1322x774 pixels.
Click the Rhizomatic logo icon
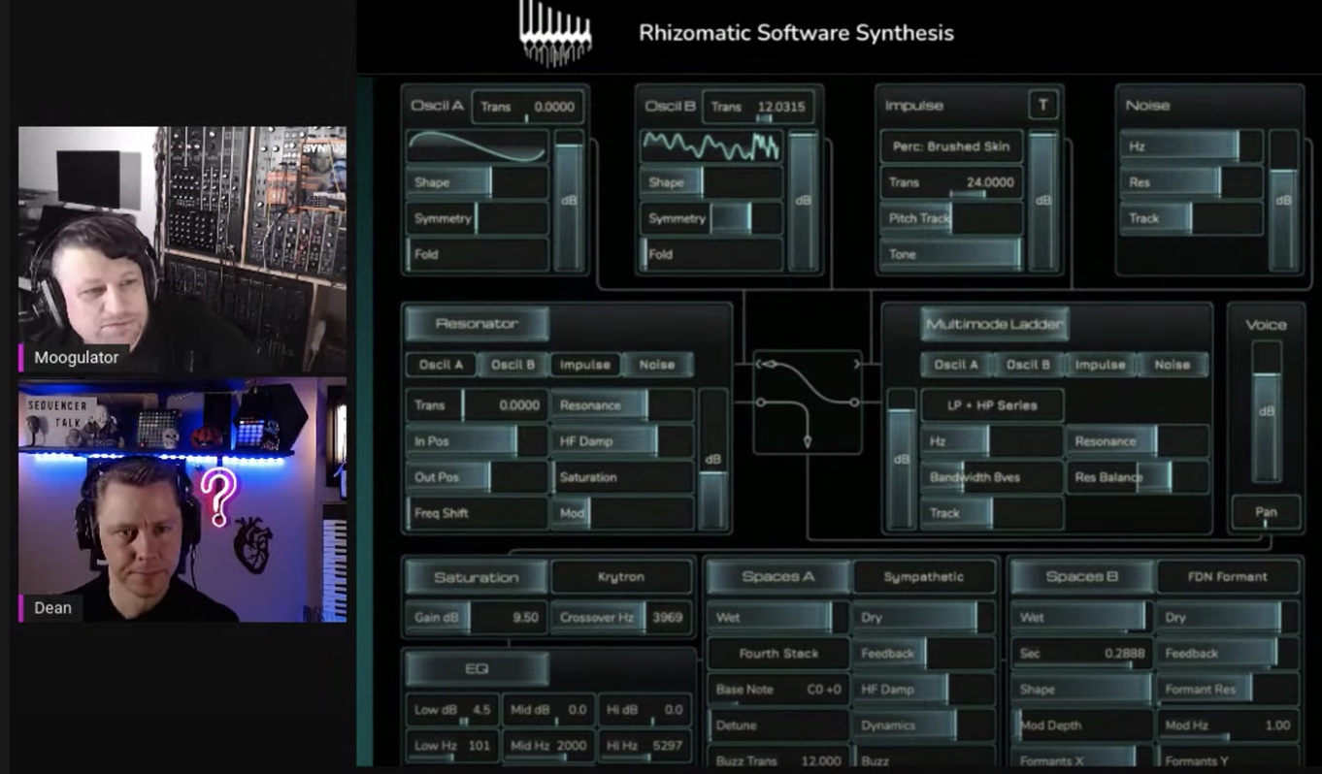coord(555,32)
